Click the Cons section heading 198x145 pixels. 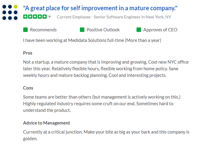click(x=28, y=88)
